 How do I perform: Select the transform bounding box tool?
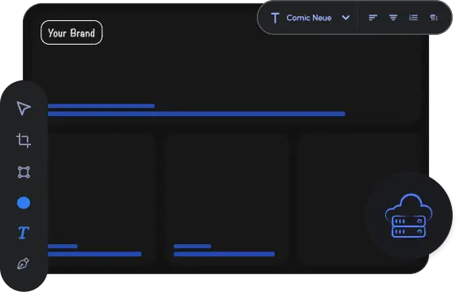click(x=24, y=172)
